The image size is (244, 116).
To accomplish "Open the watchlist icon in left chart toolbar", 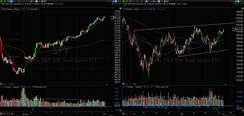I will (x=8, y=2).
